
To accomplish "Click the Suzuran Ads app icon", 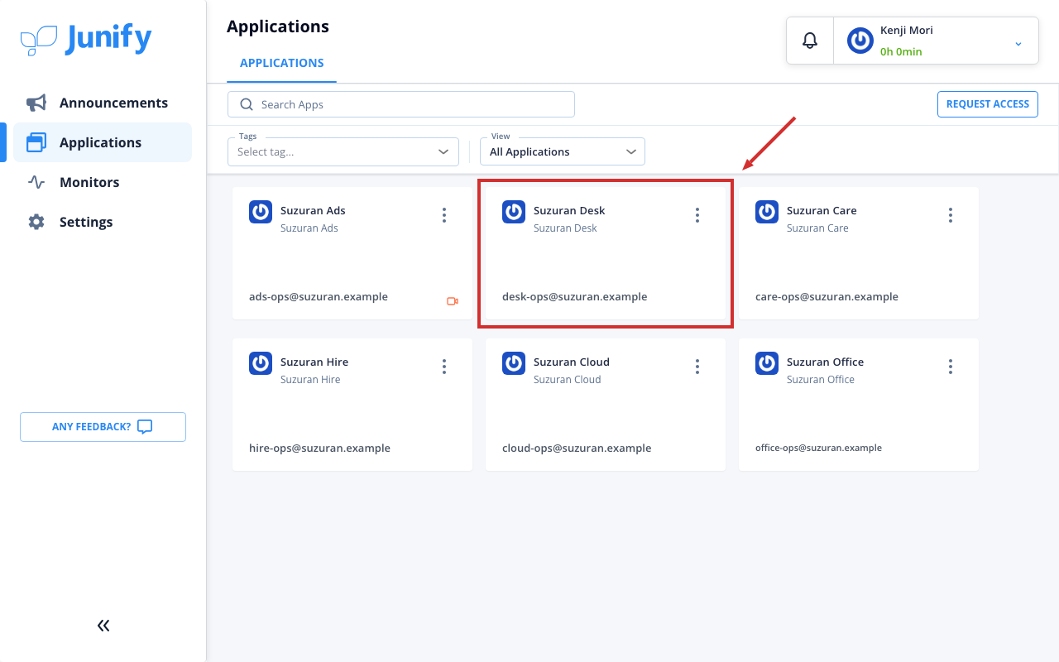I will click(x=261, y=212).
